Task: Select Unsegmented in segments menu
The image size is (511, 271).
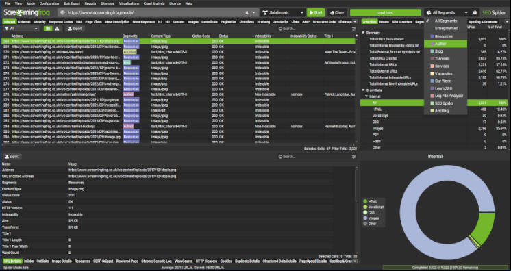Action: [x=445, y=28]
